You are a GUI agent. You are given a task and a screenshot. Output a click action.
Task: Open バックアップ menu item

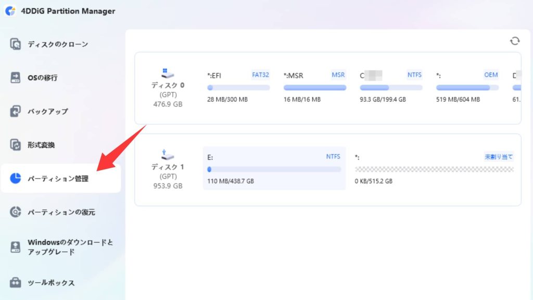pyautogui.click(x=61, y=111)
